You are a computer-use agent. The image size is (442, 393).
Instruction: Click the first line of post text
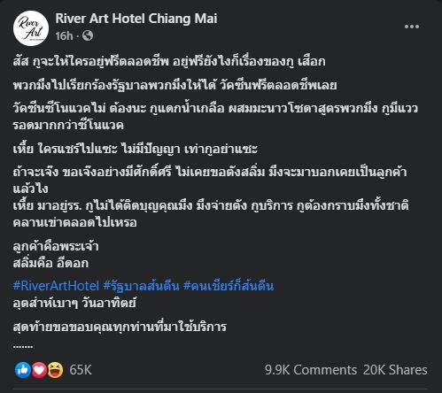point(169,61)
